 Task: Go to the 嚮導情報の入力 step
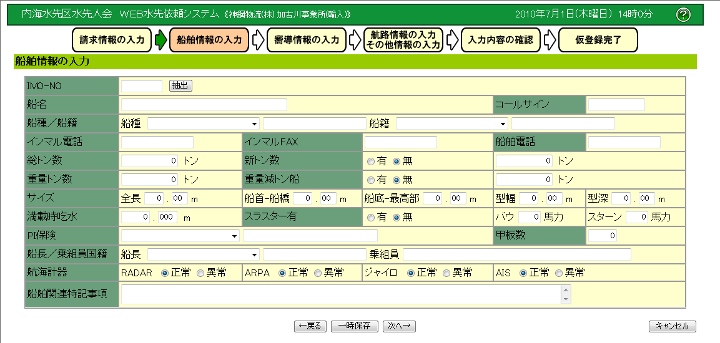(307, 40)
